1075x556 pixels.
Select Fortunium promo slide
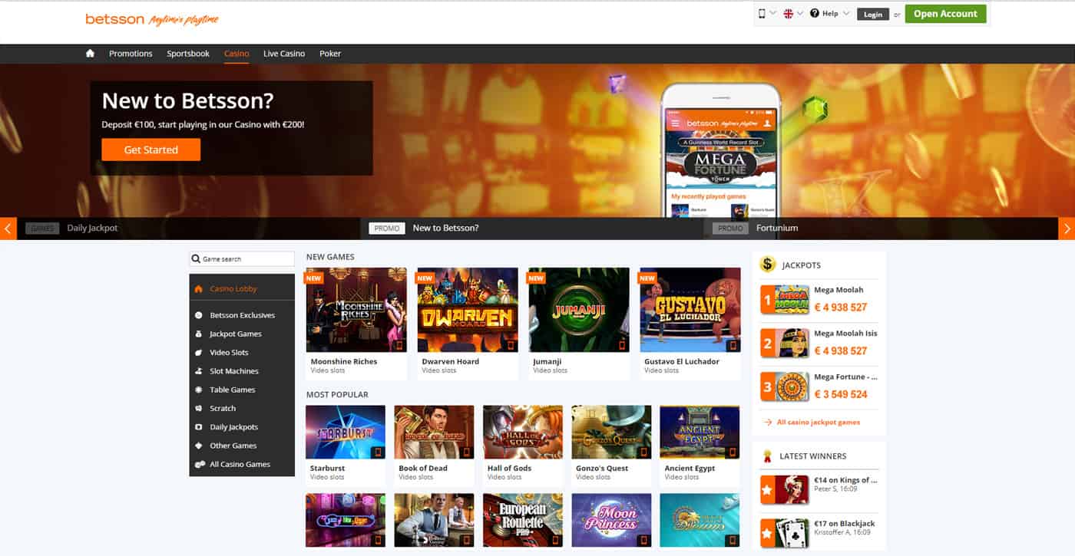pyautogui.click(x=777, y=228)
